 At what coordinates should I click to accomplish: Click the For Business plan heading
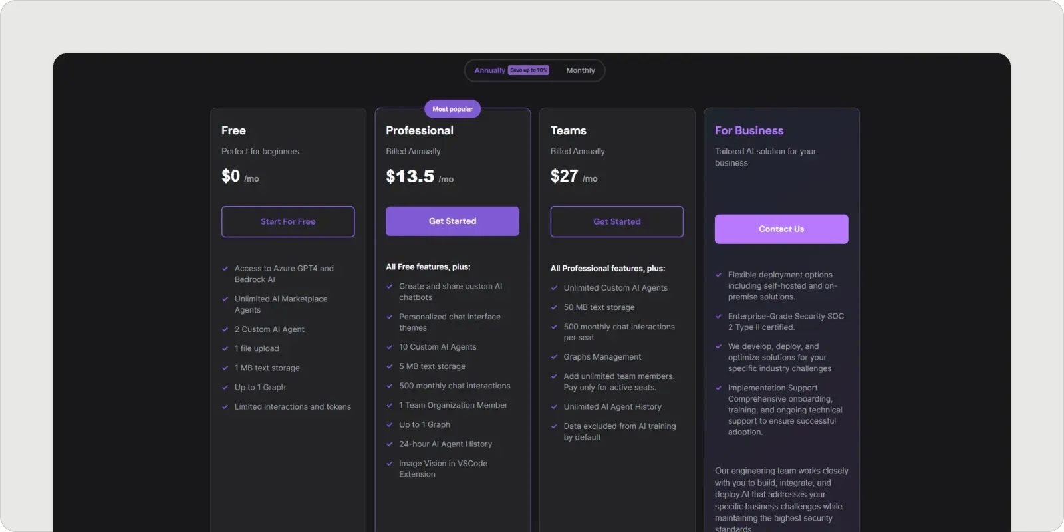click(x=749, y=131)
